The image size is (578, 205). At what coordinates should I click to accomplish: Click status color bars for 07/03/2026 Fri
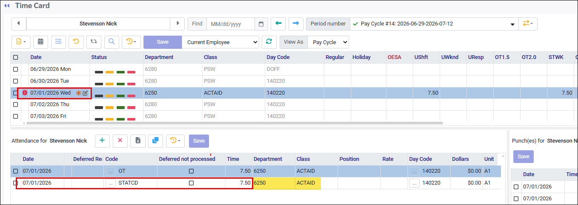click(x=115, y=119)
